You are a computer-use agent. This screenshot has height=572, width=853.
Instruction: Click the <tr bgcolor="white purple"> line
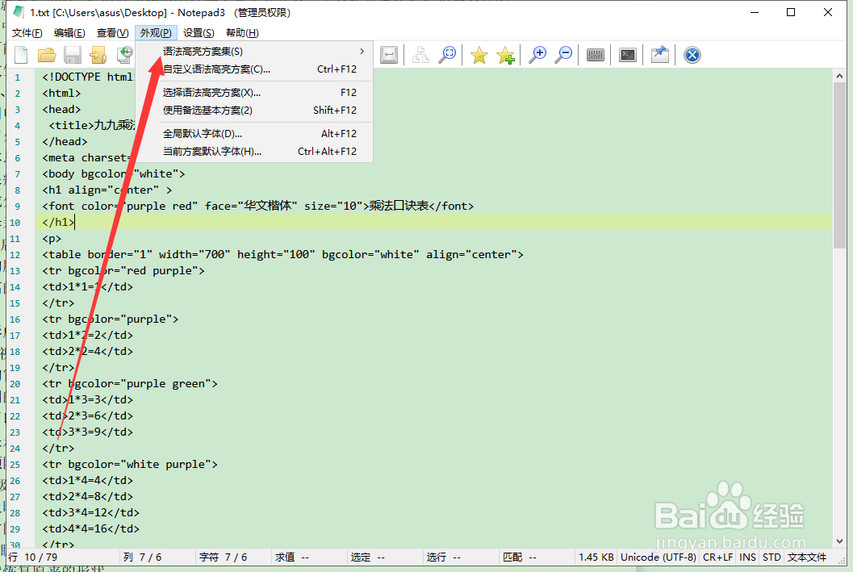pyautogui.click(x=130, y=465)
